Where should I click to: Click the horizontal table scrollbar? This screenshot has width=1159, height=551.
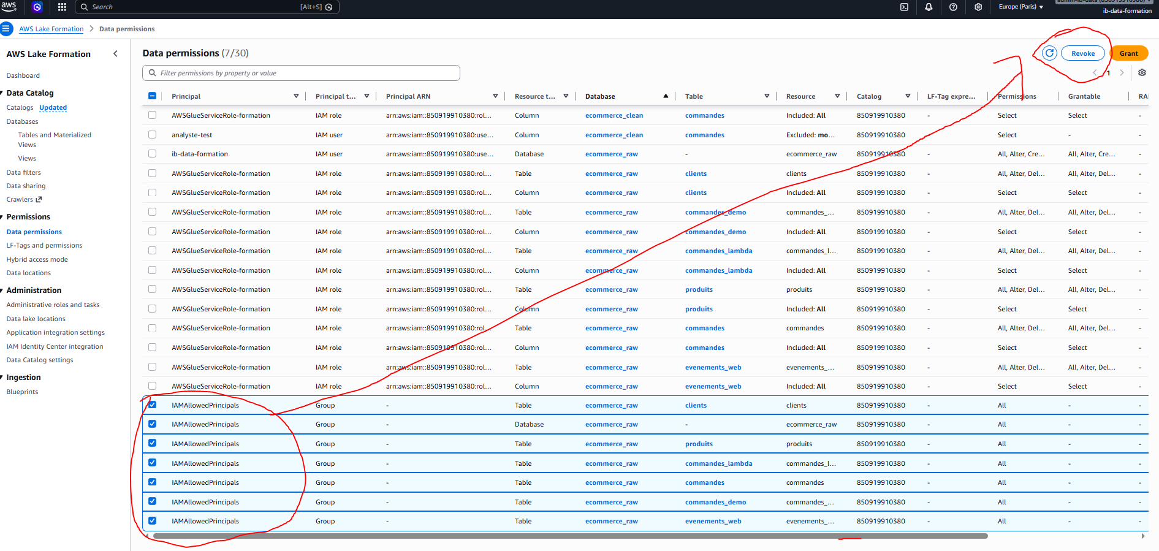tap(570, 536)
